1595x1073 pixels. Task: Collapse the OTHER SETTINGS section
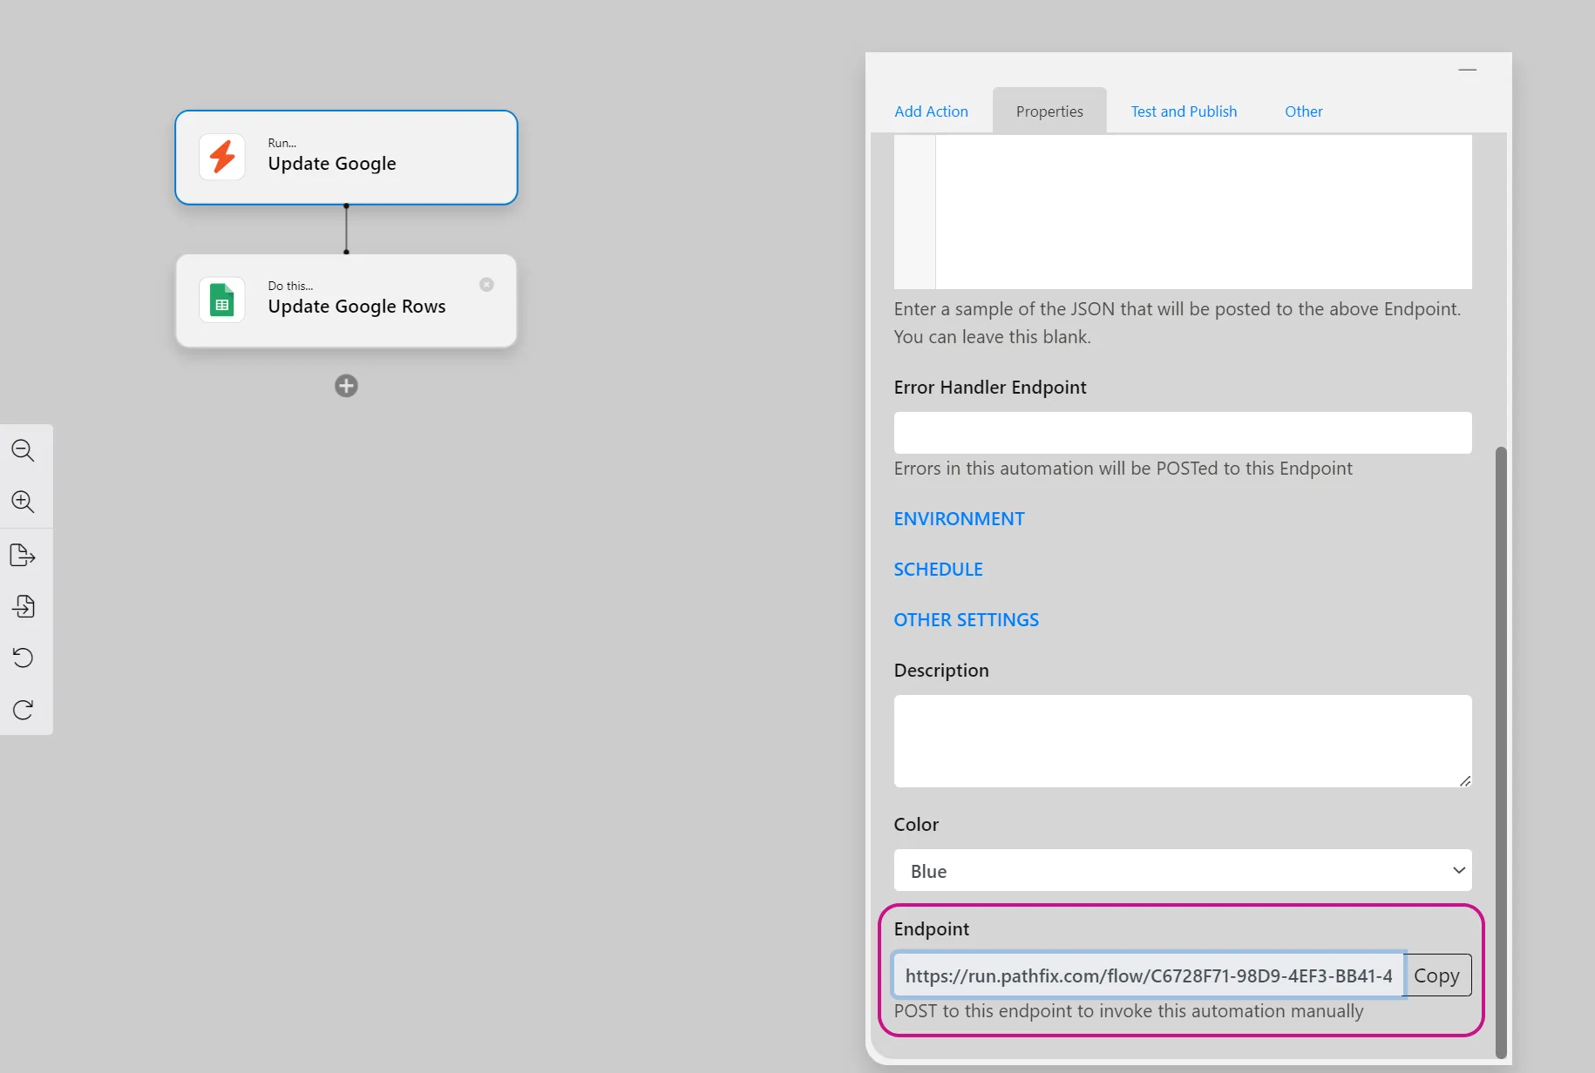coord(966,620)
